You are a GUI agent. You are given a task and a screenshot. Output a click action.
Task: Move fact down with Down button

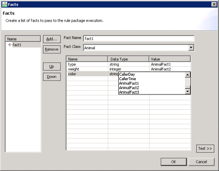point(52,77)
